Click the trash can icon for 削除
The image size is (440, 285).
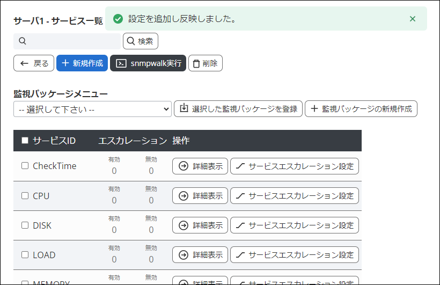[x=196, y=63]
